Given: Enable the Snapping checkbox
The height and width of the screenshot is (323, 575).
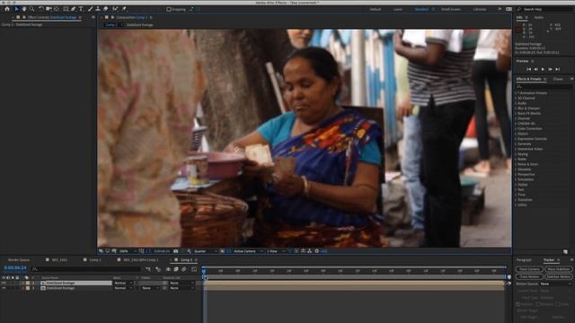Looking at the screenshot, I should click(x=169, y=9).
